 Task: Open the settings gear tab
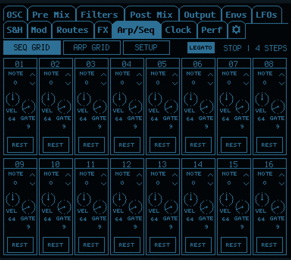click(x=236, y=30)
